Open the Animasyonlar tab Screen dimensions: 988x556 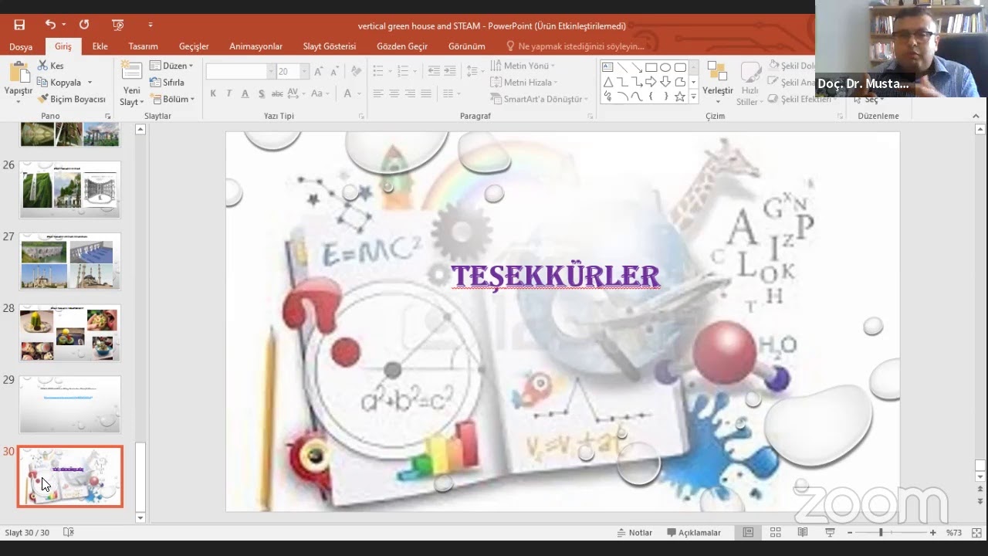(255, 46)
